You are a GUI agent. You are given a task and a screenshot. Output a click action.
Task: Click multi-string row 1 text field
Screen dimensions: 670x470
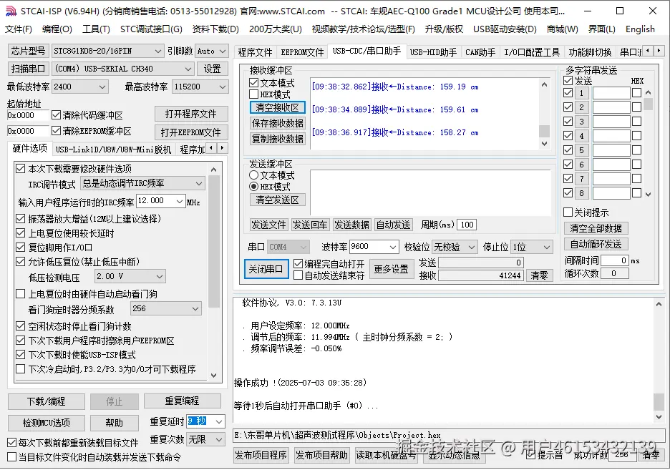point(611,92)
